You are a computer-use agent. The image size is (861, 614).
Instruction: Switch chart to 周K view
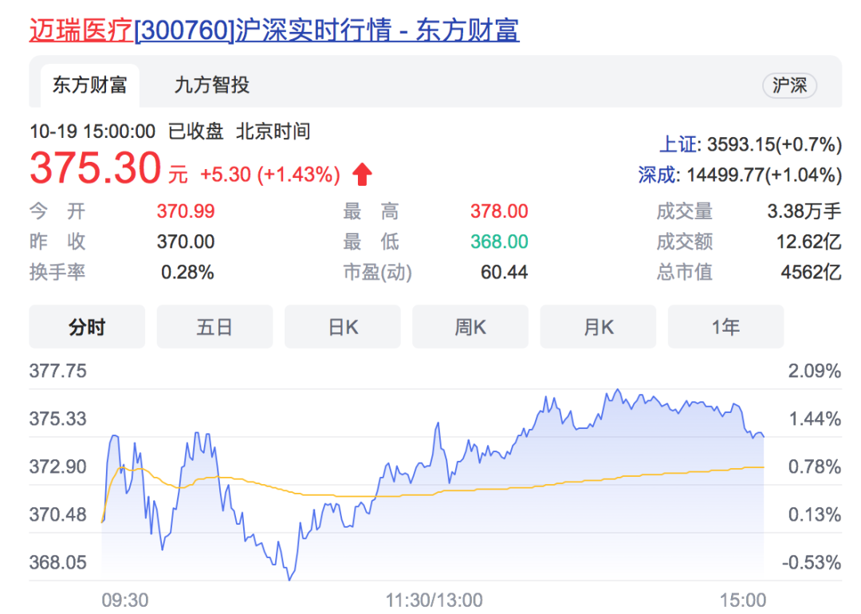[470, 327]
